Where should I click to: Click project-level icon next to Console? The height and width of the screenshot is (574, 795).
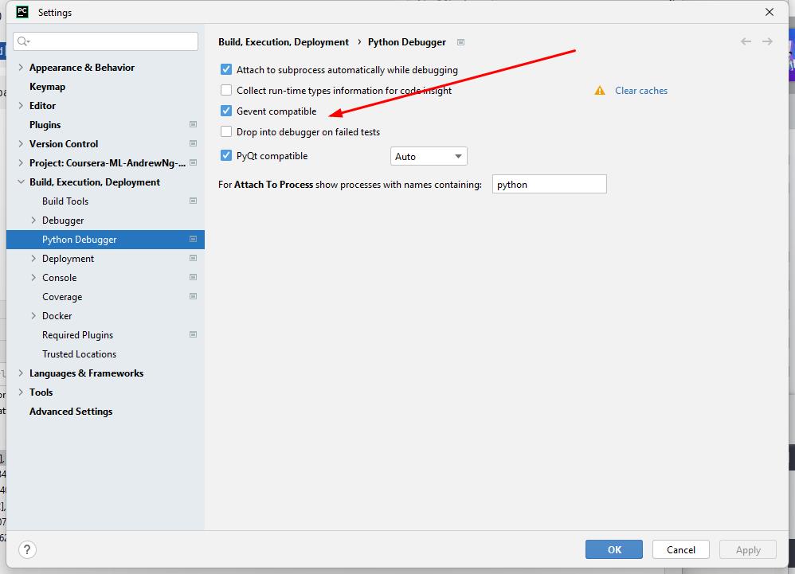[x=193, y=277]
